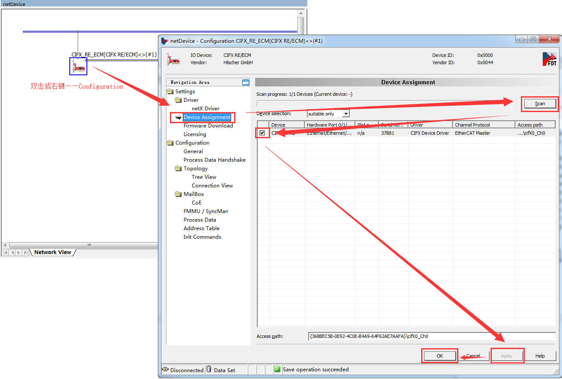Open CoE under MailBox

pos(196,202)
